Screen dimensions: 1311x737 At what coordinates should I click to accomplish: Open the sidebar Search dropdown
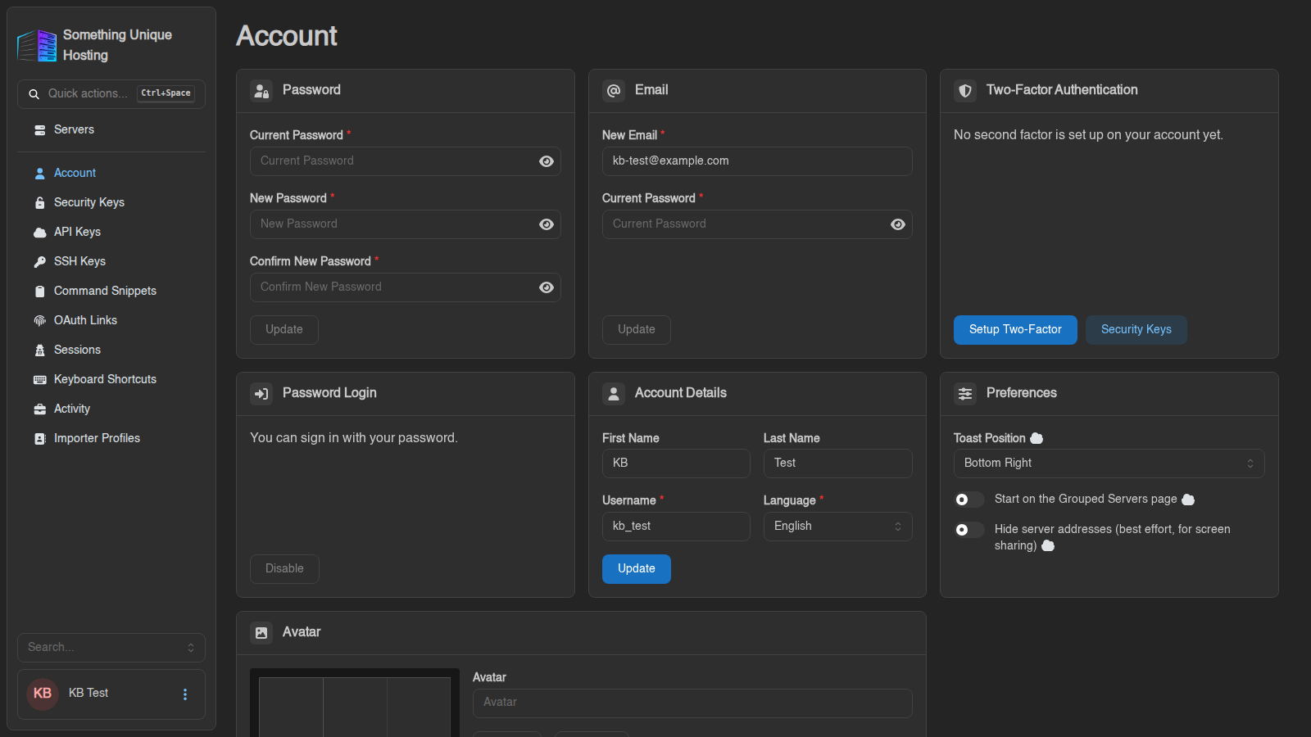111,648
